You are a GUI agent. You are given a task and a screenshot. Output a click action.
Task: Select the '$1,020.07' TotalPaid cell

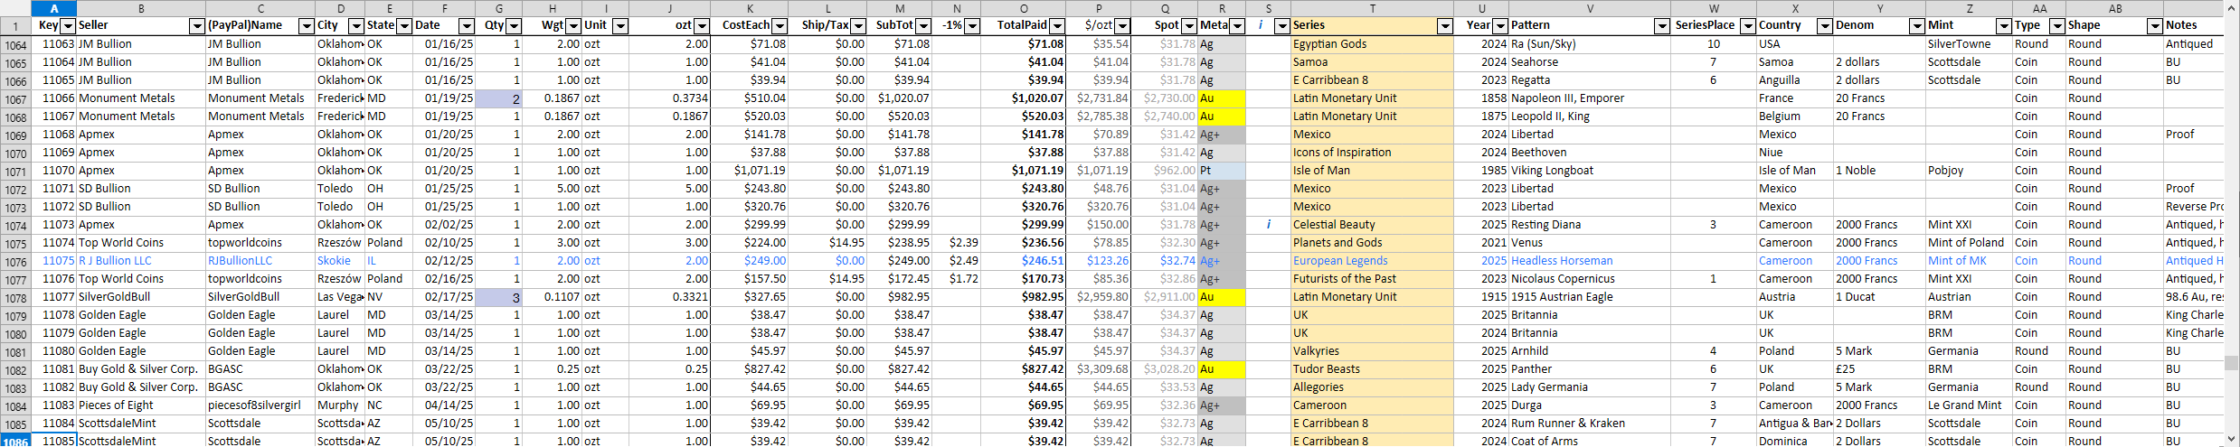pos(1024,98)
